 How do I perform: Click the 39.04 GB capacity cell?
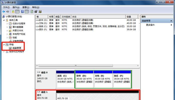131,29
